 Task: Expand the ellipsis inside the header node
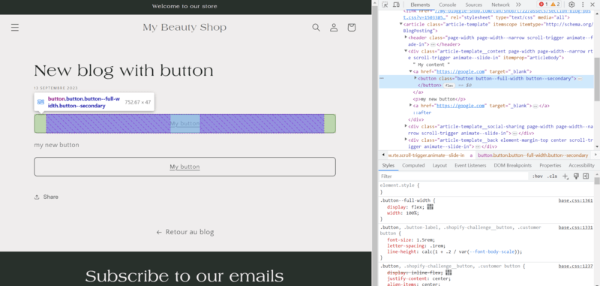(433, 44)
